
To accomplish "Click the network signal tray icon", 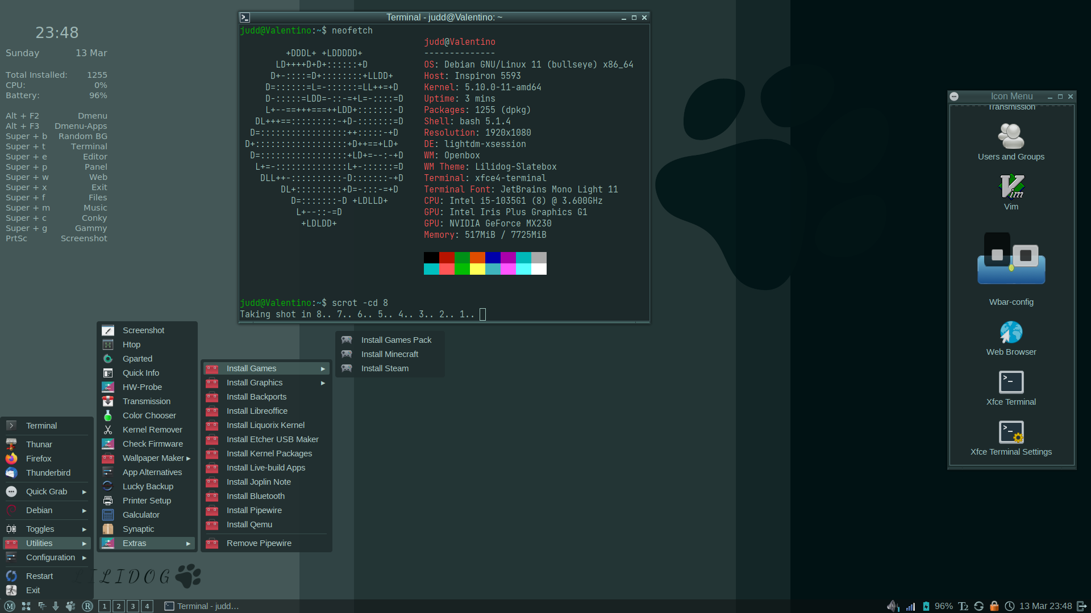I will (x=910, y=606).
